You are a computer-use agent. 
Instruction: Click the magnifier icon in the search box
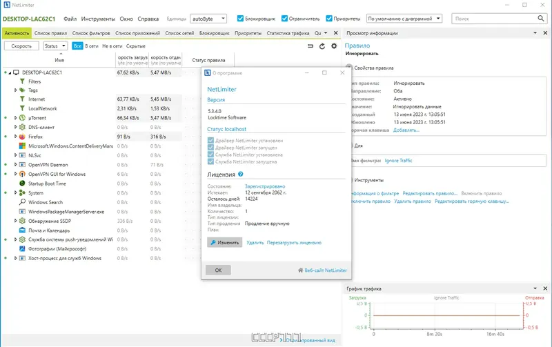(x=541, y=19)
